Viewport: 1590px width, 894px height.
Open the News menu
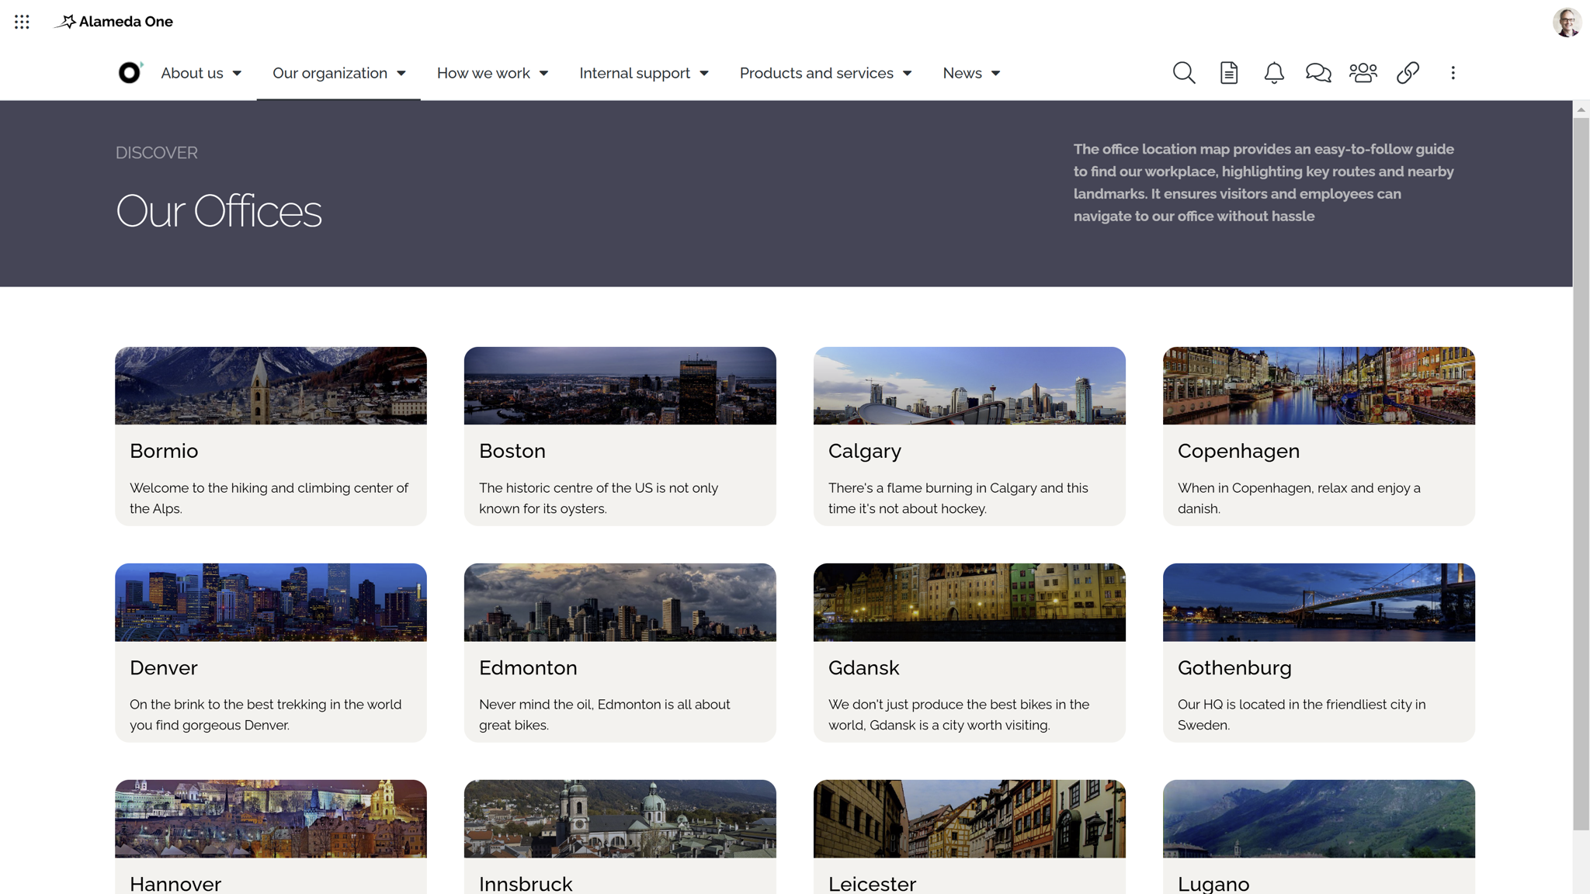tap(962, 73)
